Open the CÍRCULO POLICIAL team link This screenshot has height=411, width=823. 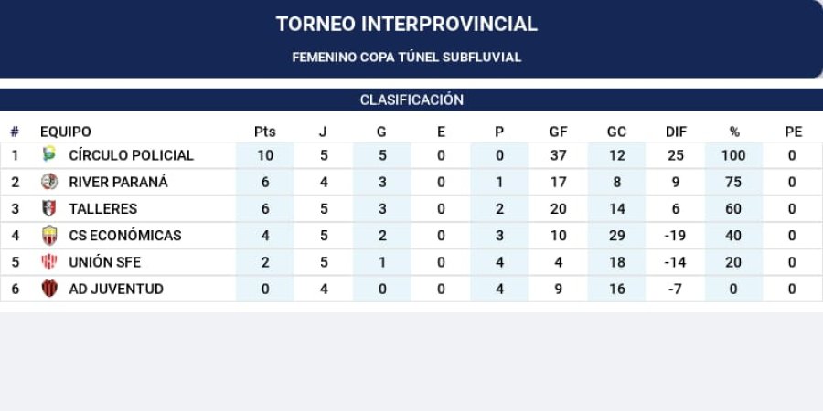click(x=131, y=155)
